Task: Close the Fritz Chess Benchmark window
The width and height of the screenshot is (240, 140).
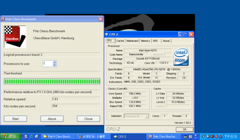Action: point(100,19)
